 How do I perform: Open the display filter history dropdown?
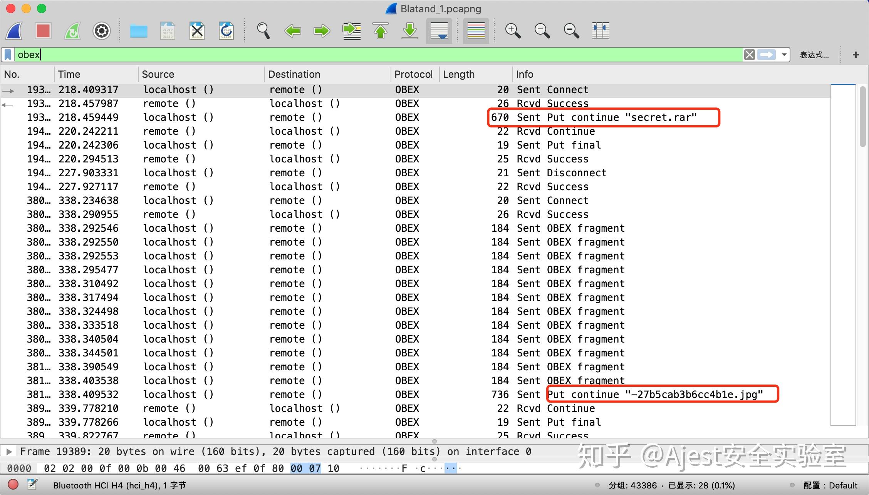click(x=784, y=55)
